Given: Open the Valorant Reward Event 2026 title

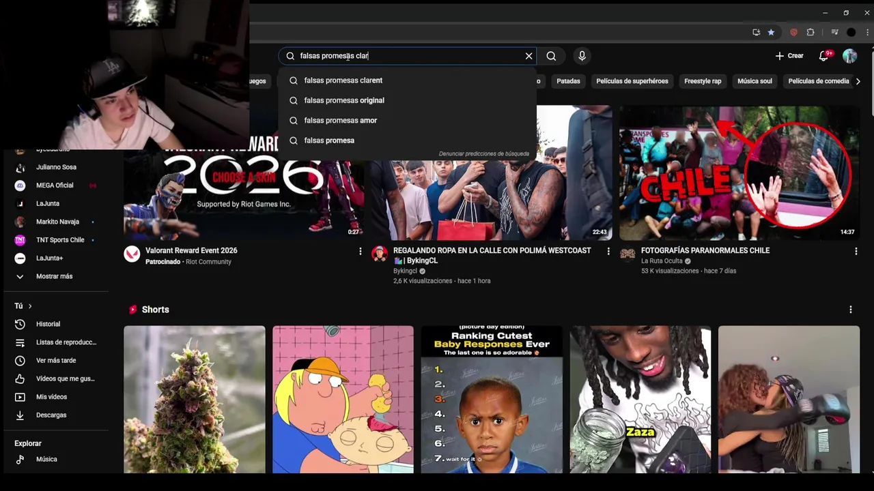Looking at the screenshot, I should pos(191,251).
